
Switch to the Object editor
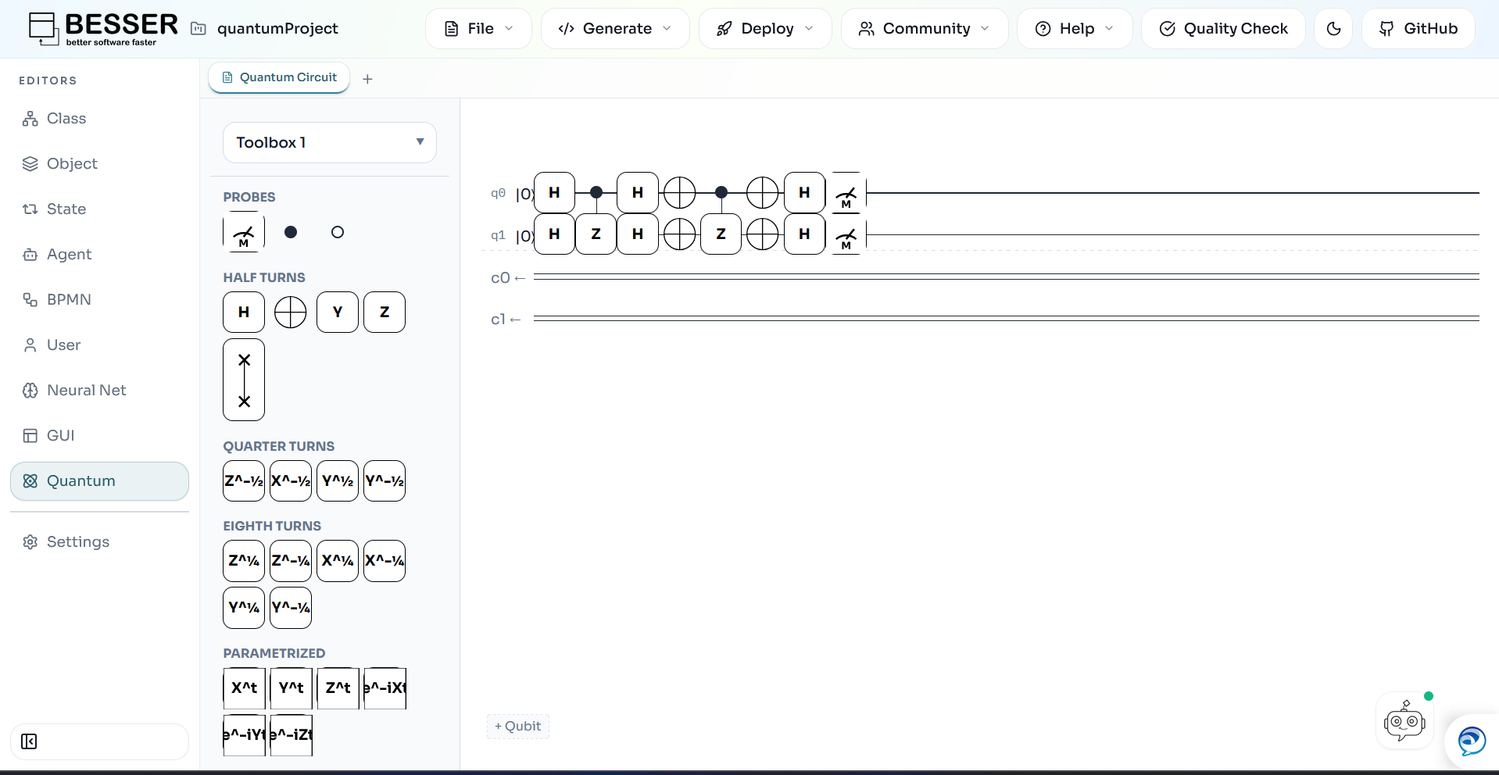[99, 164]
